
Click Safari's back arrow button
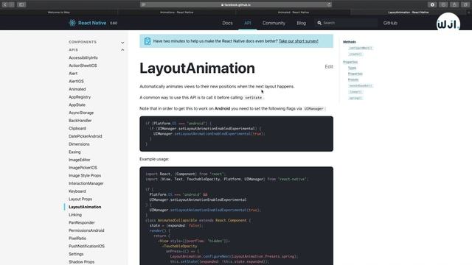coord(5,4)
